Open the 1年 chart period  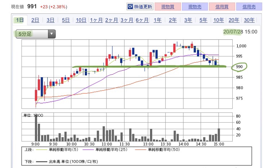158,20
